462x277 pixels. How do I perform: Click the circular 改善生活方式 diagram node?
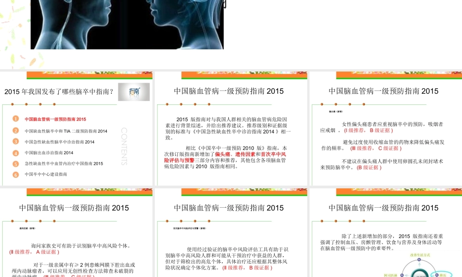pyautogui.click(x=419, y=259)
